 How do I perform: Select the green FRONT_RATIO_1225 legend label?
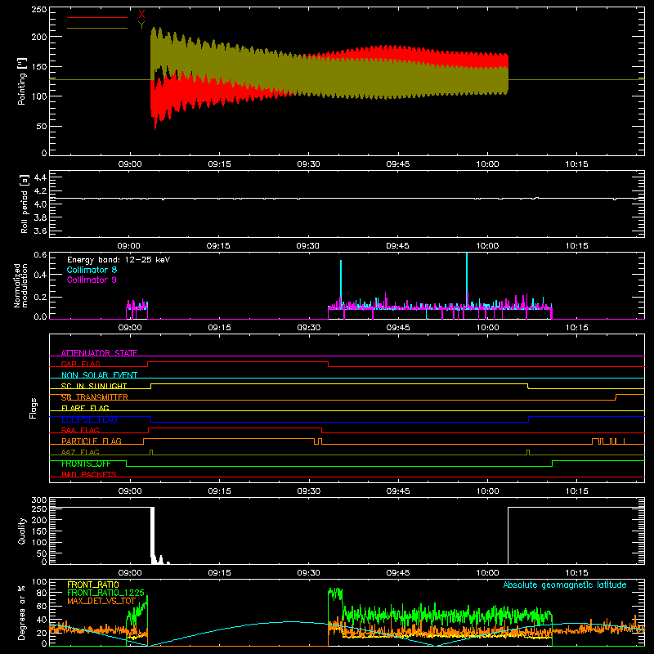click(106, 593)
